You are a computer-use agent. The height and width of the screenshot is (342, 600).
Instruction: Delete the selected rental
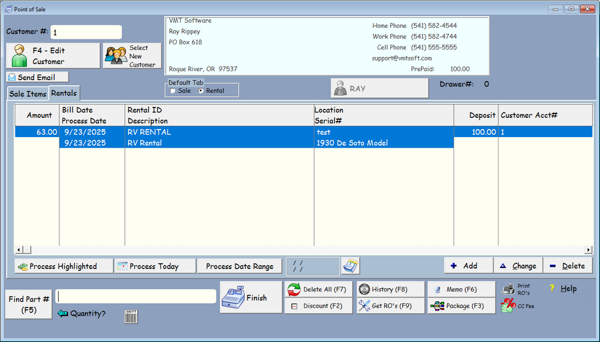coord(567,265)
